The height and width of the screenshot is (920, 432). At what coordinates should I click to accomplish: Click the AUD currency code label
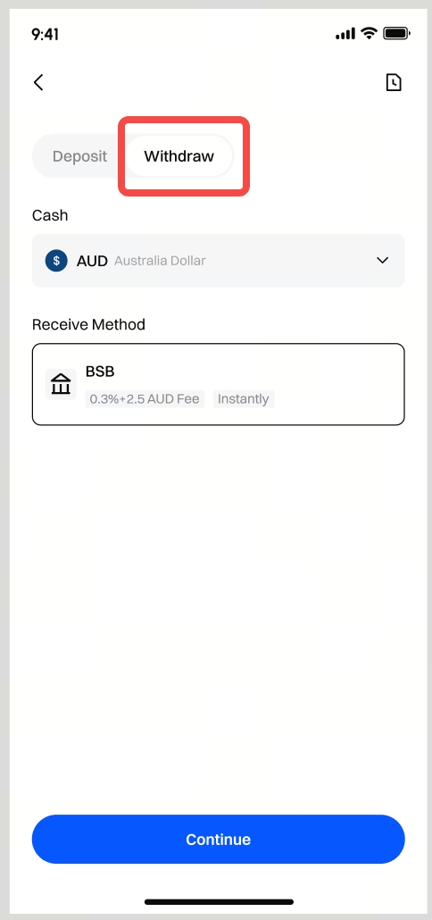tap(92, 261)
